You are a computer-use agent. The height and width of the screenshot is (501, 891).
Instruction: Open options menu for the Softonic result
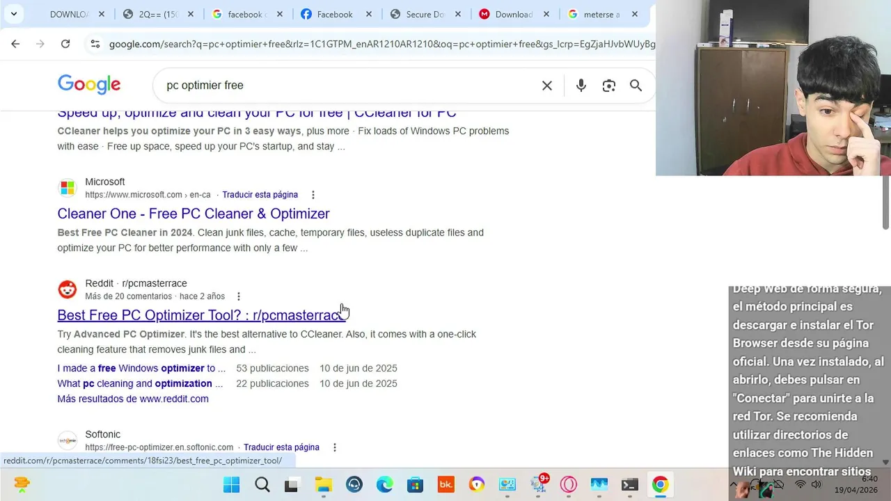[x=335, y=447]
